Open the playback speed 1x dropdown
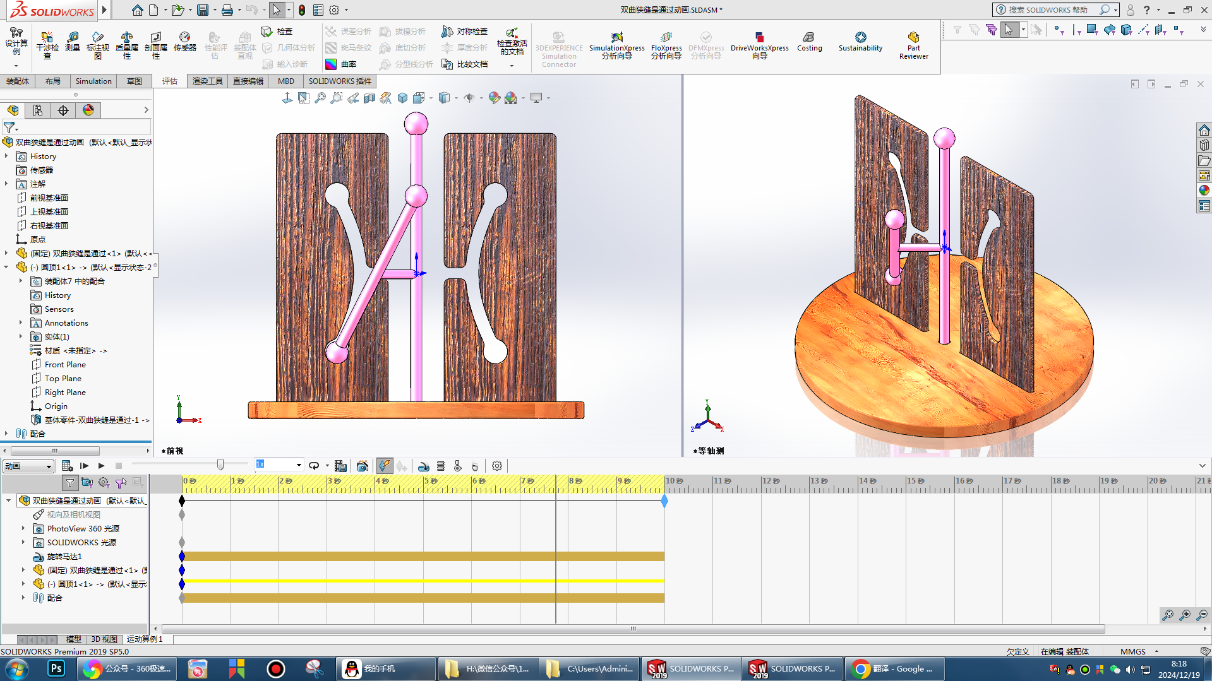Viewport: 1212px width, 681px height. tap(299, 466)
